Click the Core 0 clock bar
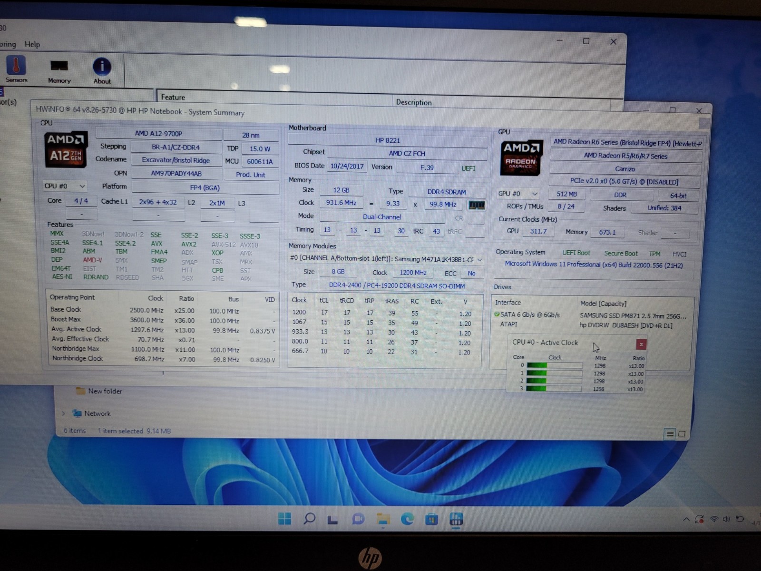Viewport: 761px width, 571px height. [555, 365]
